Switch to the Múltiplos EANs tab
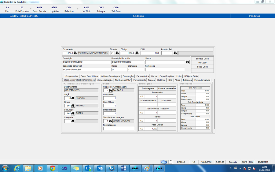Screen dimensions: 275x172 [191, 76]
